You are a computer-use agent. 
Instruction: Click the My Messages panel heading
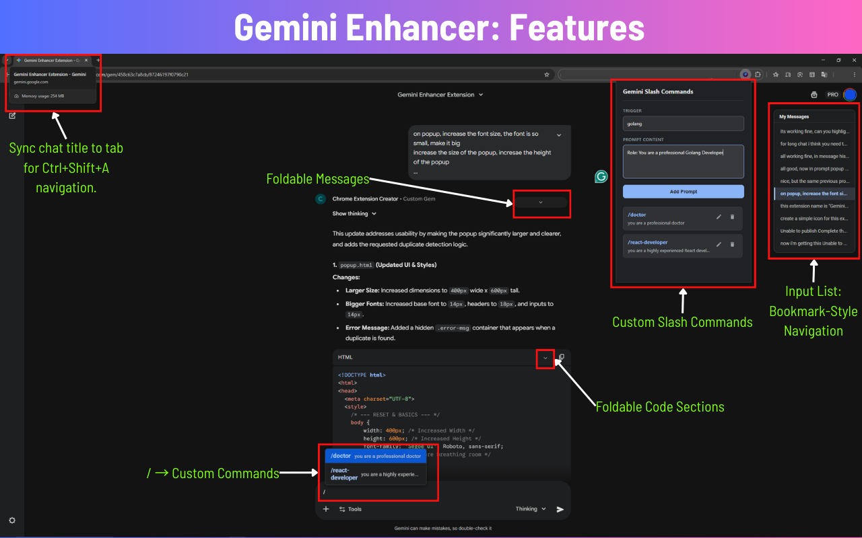point(794,116)
